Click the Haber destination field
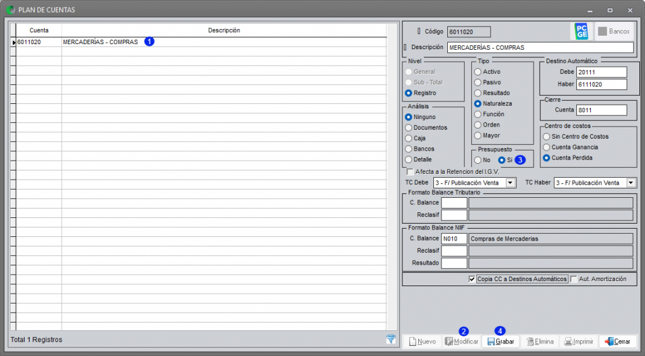The image size is (645, 356). coord(602,84)
